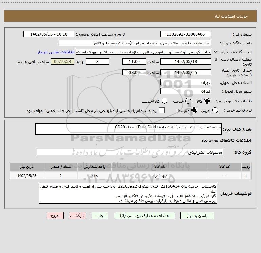Click the row number 1 cell

pos(246,176)
